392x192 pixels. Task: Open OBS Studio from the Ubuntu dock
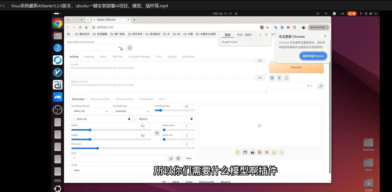click(x=58, y=110)
